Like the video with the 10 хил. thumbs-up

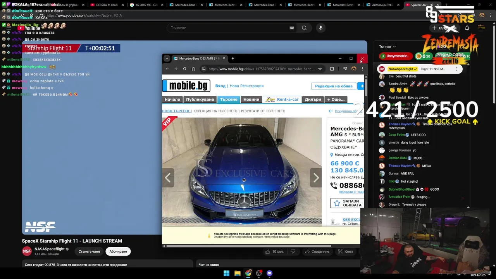(x=274, y=251)
